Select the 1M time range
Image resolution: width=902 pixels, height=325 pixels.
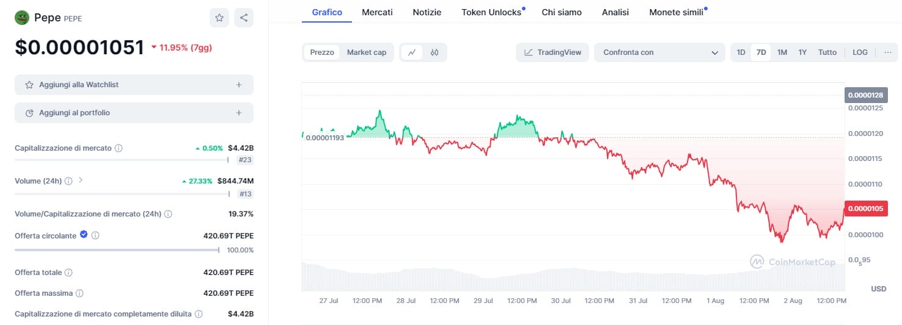782,52
